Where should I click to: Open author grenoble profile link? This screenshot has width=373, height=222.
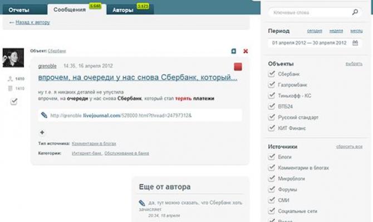47,66
